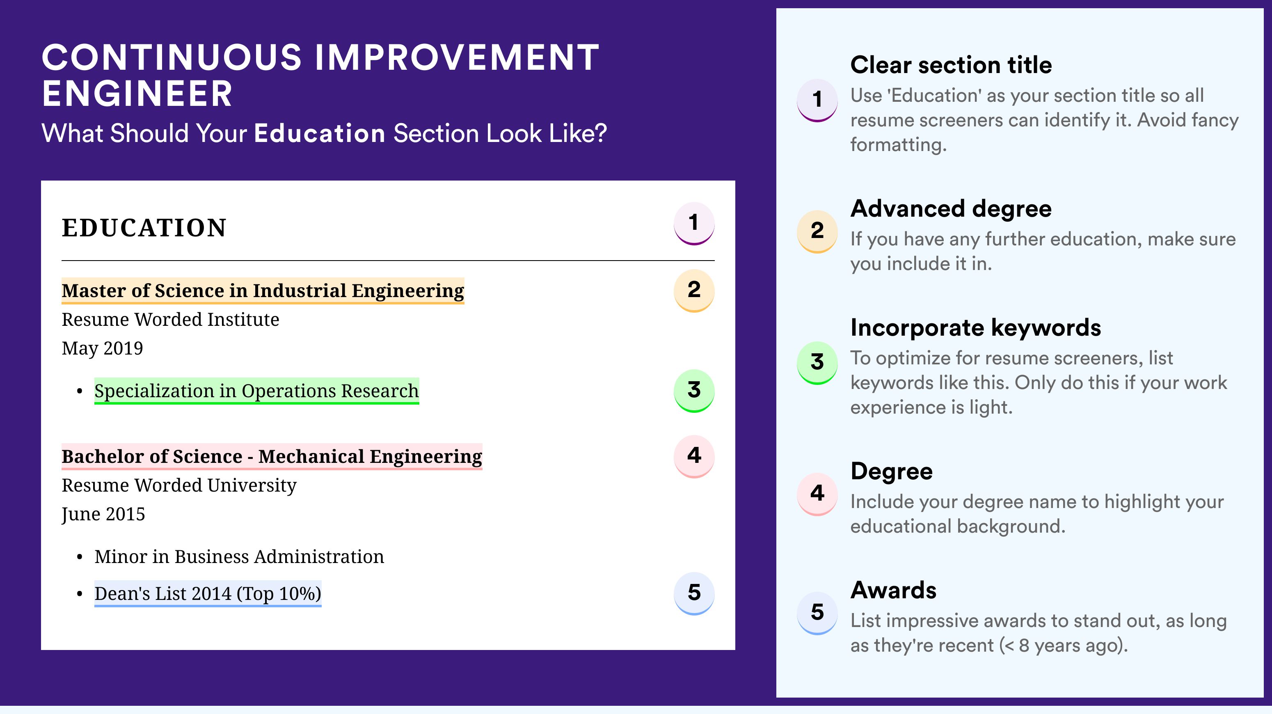Click the Clear section title heading
The height and width of the screenshot is (714, 1272).
[951, 65]
